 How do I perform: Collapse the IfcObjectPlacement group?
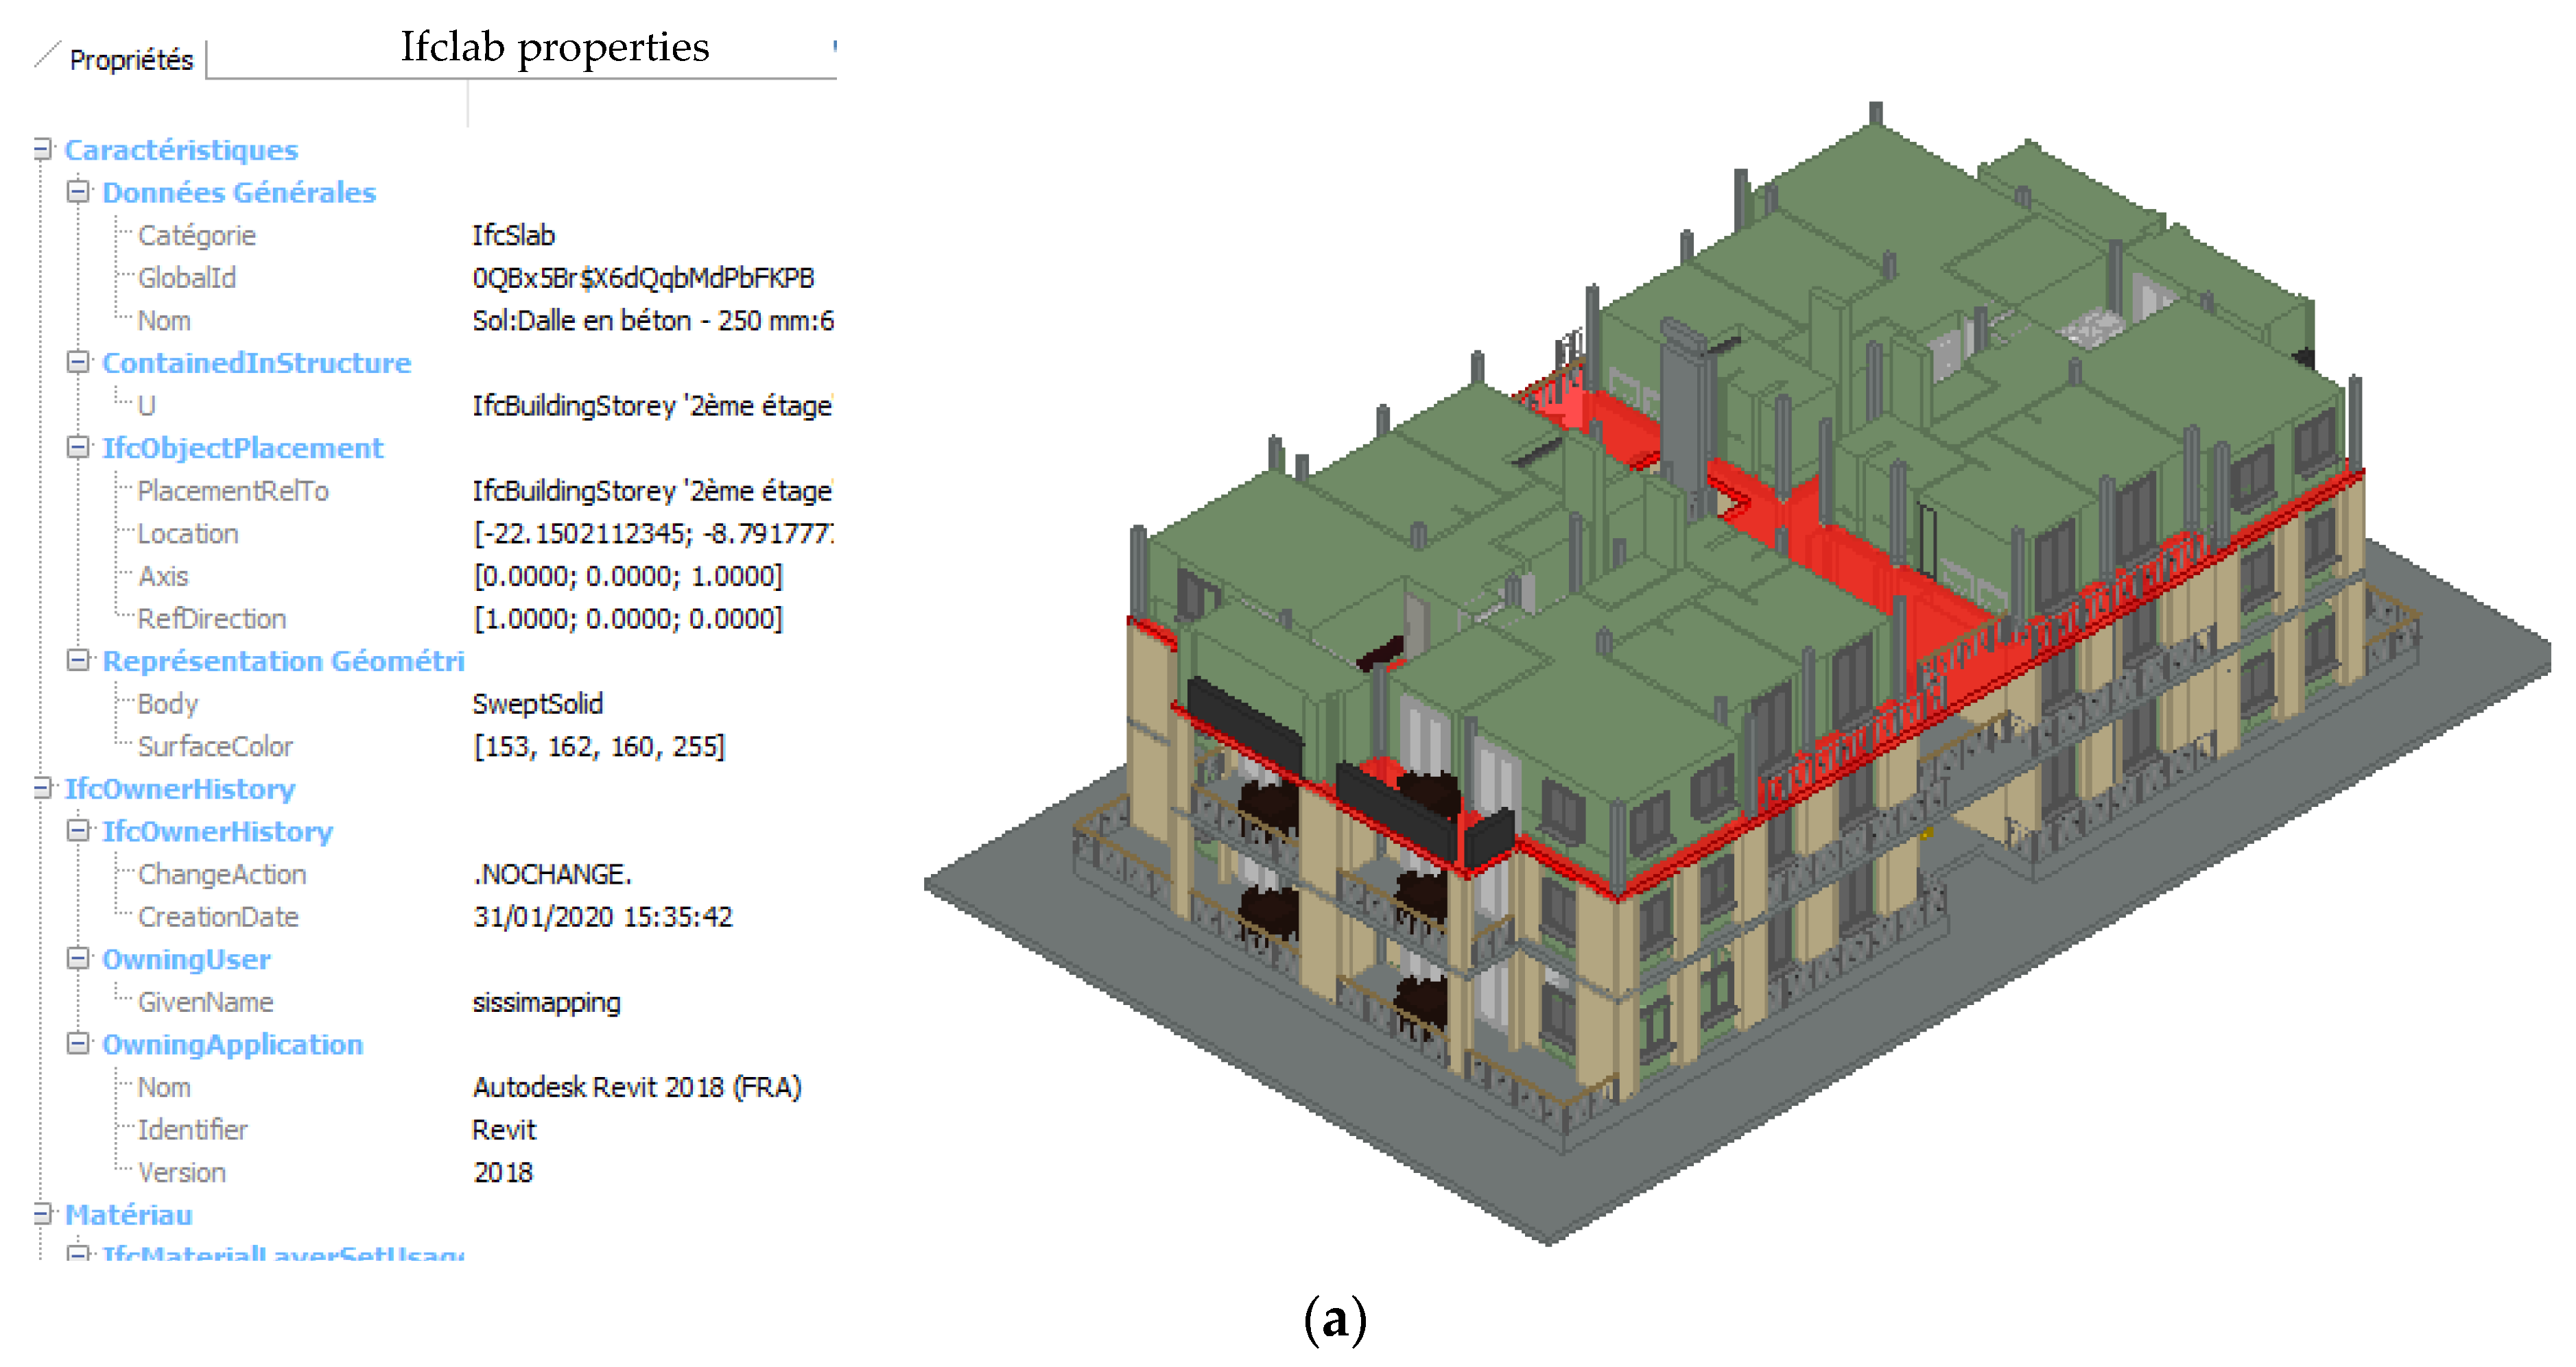pyautogui.click(x=78, y=448)
